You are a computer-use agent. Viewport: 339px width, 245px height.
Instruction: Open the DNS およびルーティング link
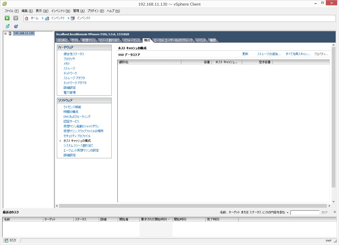(77, 117)
